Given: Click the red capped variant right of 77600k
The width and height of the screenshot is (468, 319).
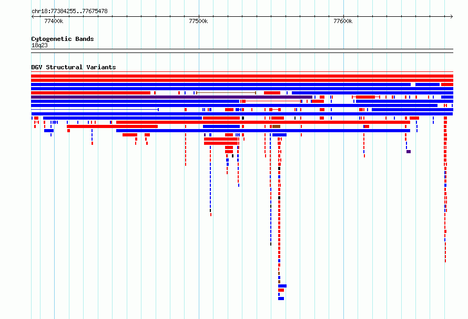Looking at the screenshot, I should coord(366,97).
